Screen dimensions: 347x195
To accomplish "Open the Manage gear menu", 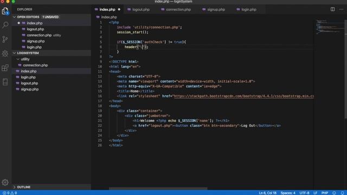I will (x=5, y=182).
